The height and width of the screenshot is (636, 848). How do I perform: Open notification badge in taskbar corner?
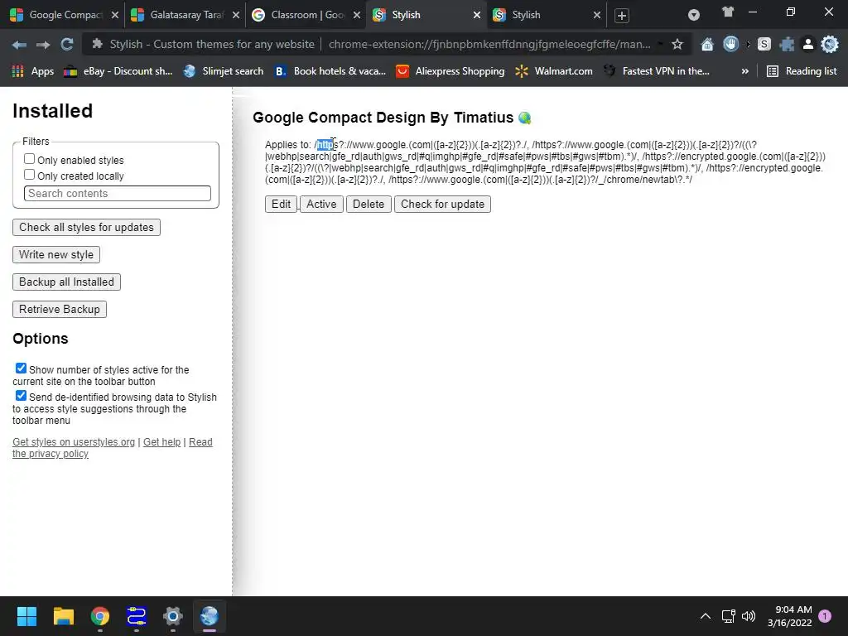(x=825, y=616)
